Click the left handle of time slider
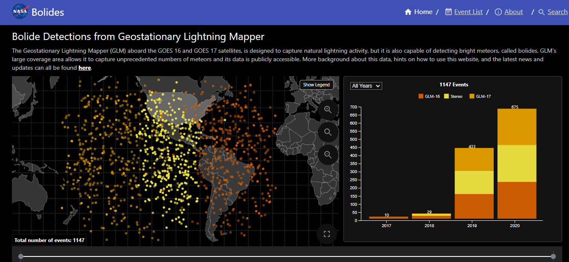The height and width of the screenshot is (262, 569). [20, 256]
